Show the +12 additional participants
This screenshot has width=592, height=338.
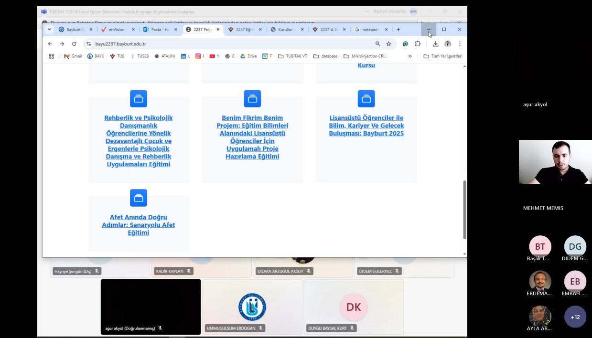click(x=575, y=317)
